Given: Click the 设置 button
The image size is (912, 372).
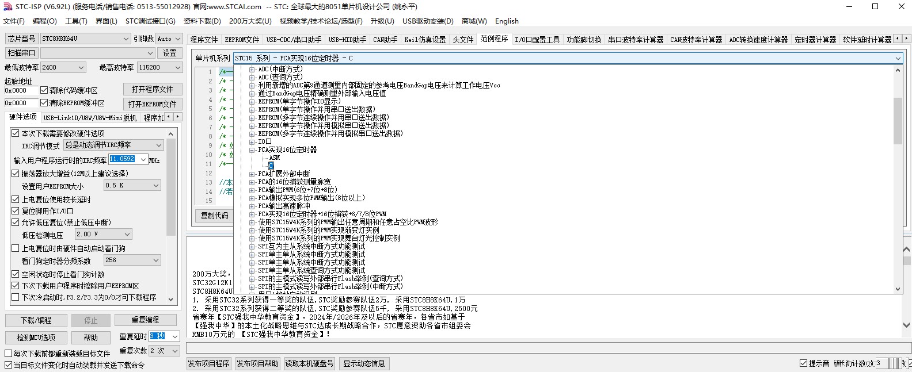Looking at the screenshot, I should coord(170,53).
